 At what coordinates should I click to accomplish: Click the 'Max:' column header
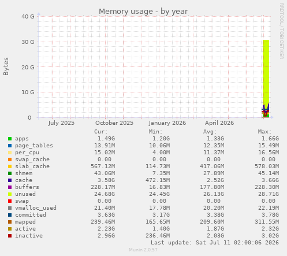tap(264, 132)
